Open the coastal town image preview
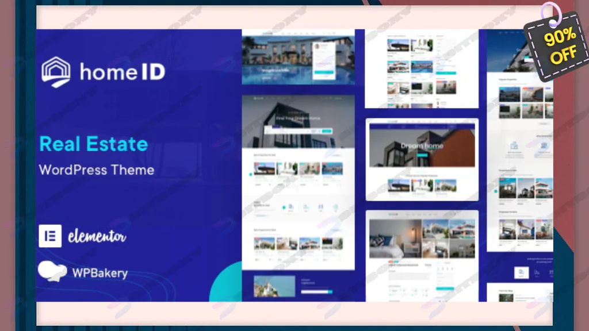This screenshot has width=589, height=331. tap(274, 286)
